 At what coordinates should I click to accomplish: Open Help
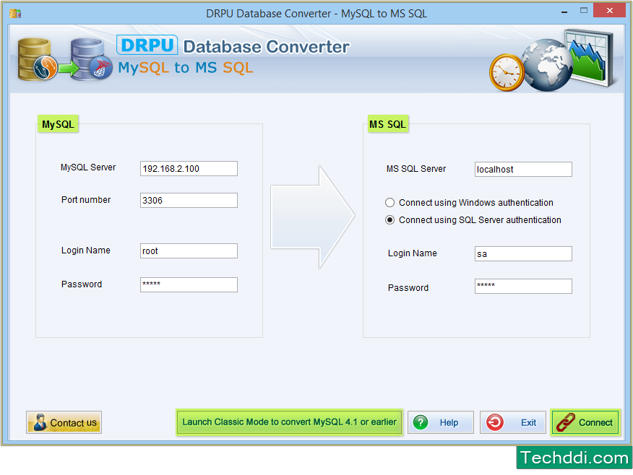441,422
